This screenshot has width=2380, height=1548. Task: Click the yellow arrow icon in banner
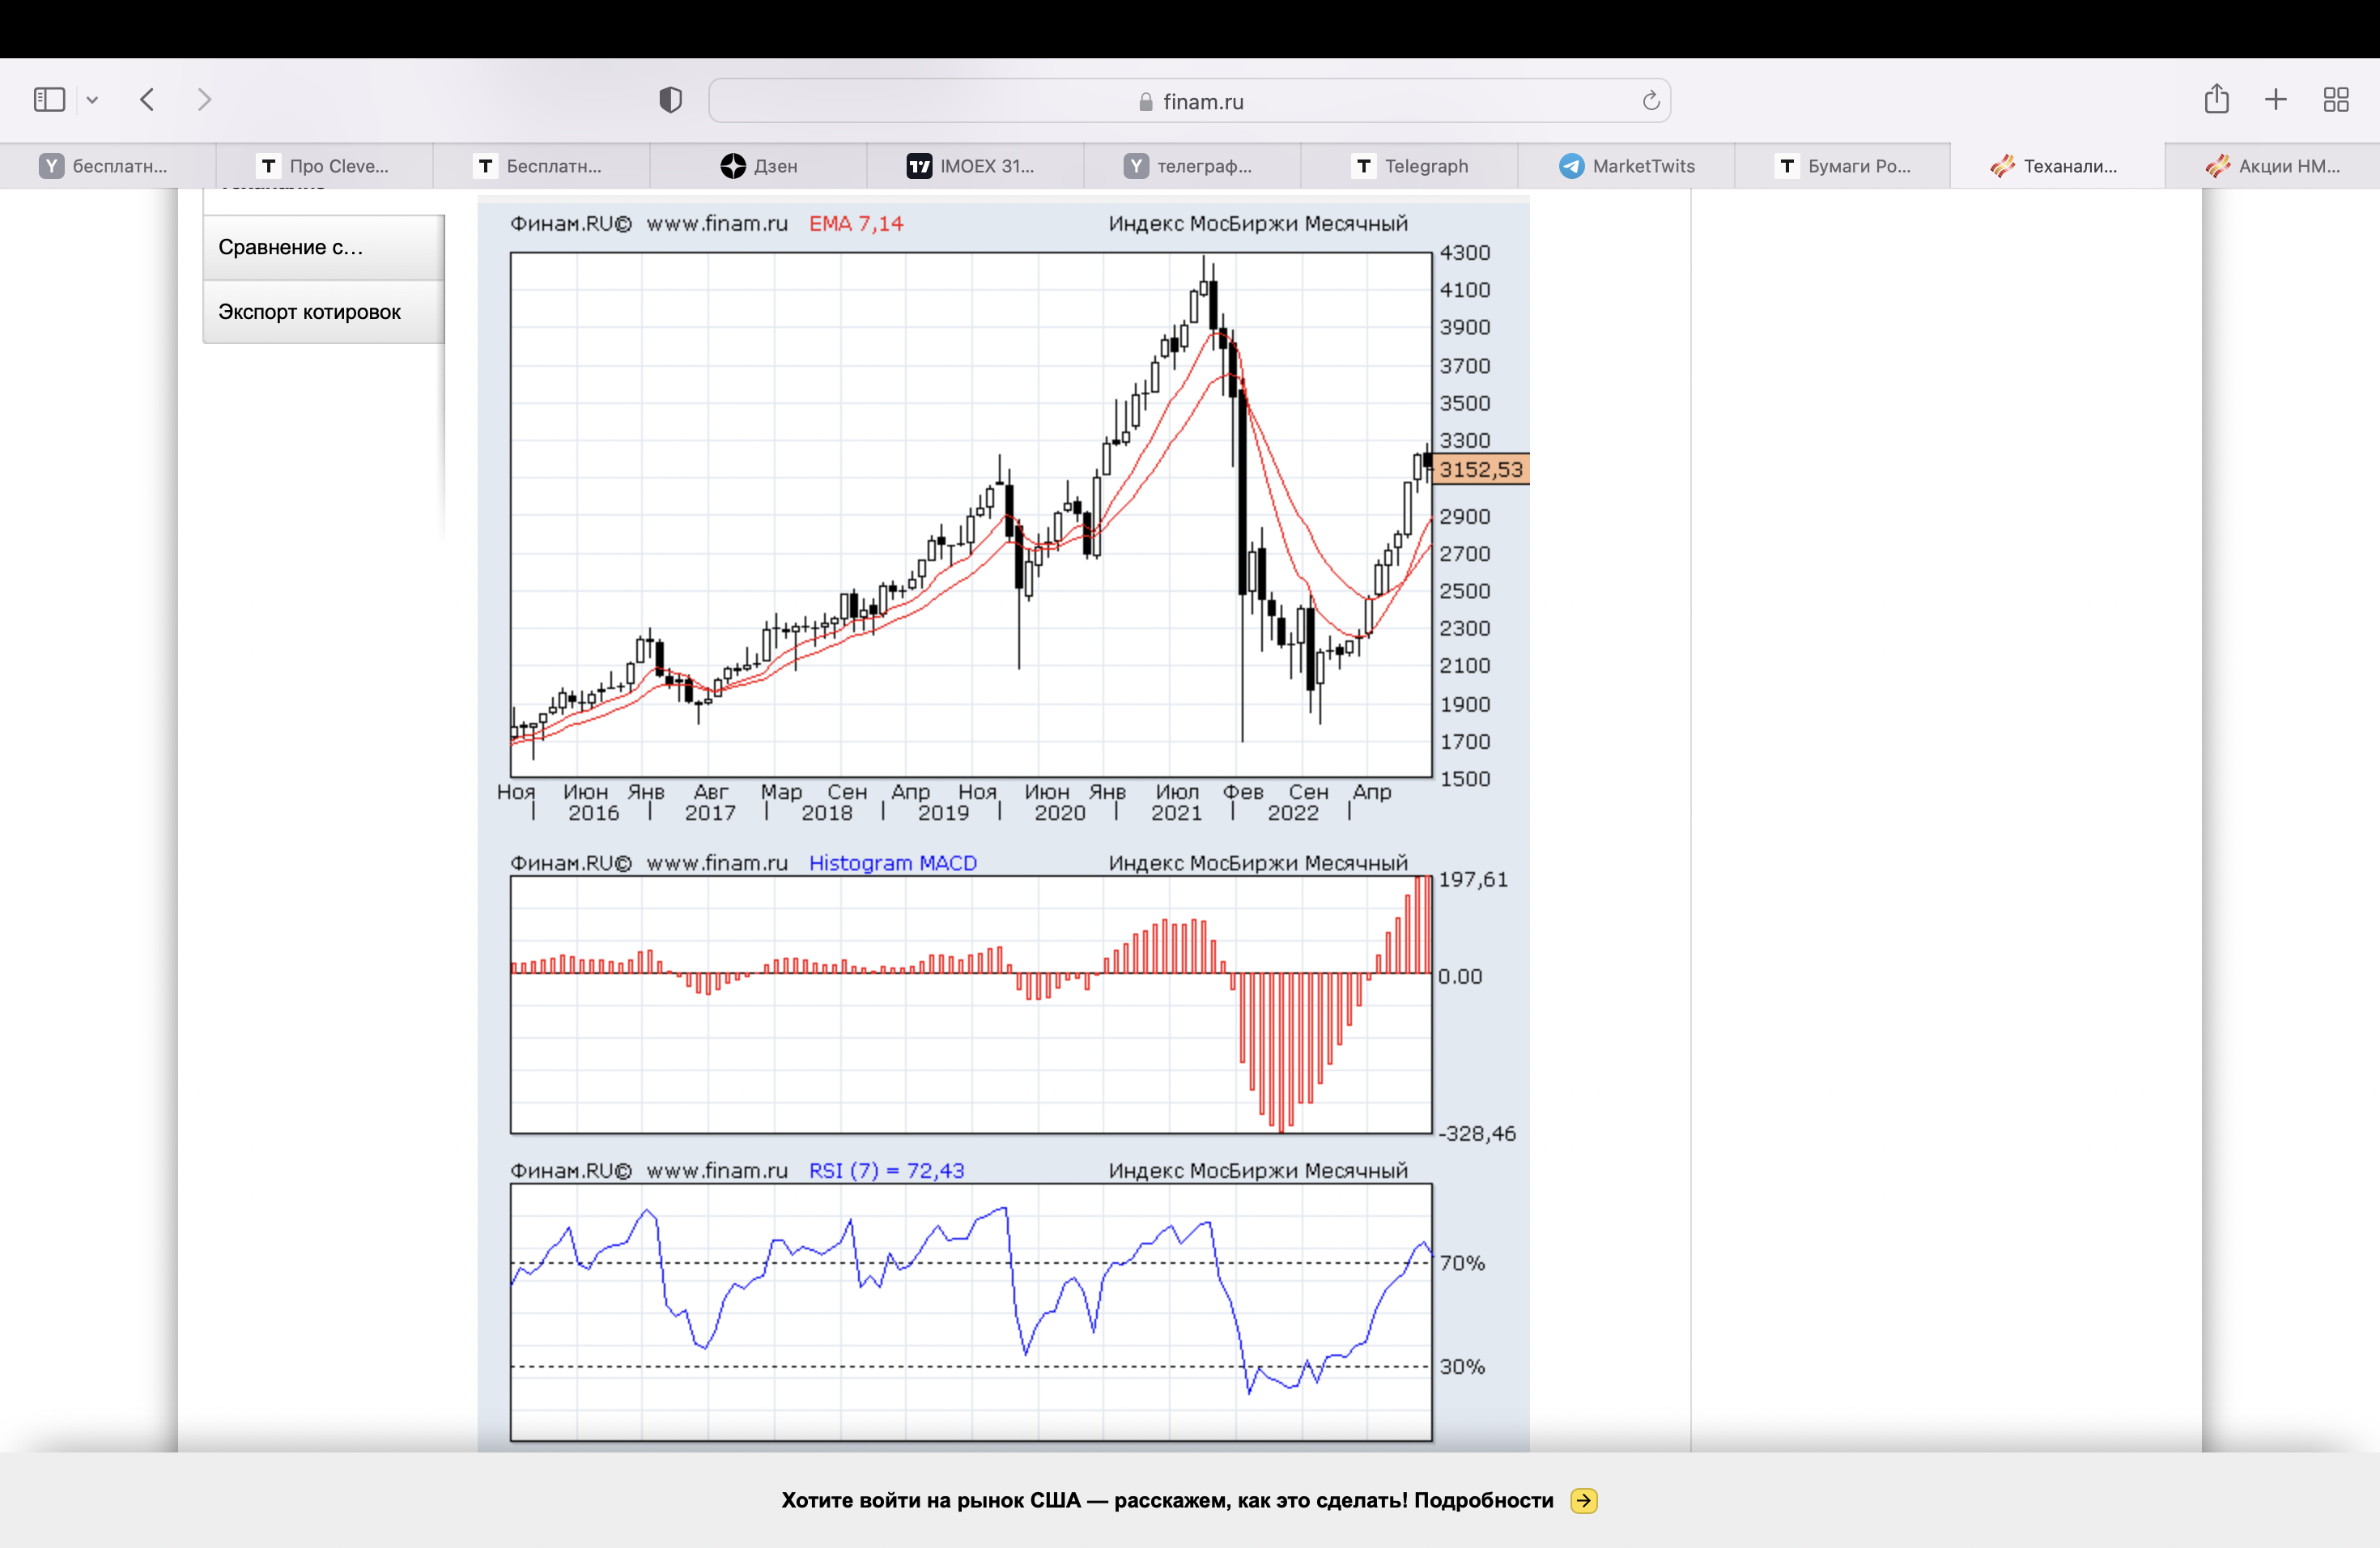[x=1583, y=1500]
